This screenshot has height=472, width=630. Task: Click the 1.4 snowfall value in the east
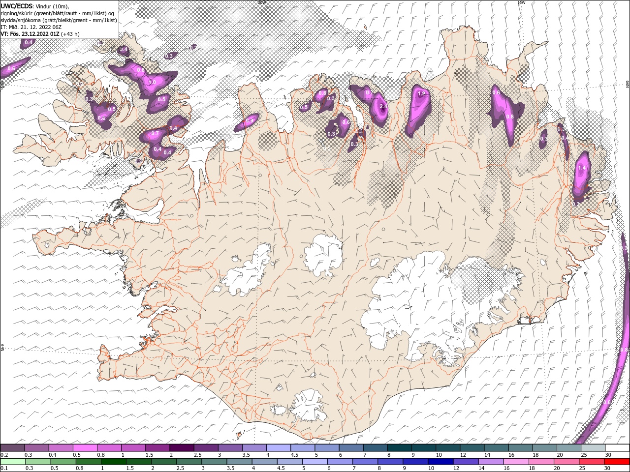coord(582,168)
